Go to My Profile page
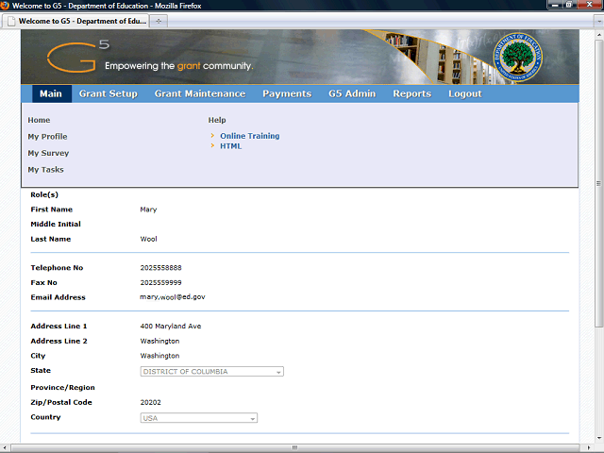This screenshot has height=453, width=604. (x=47, y=137)
